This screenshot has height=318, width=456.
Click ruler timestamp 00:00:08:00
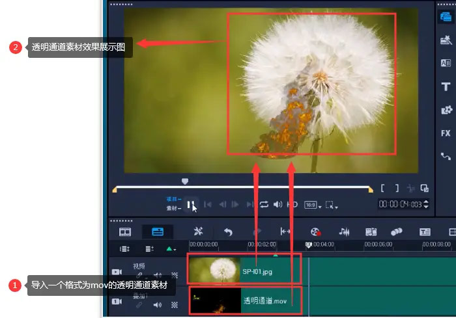click(x=436, y=245)
